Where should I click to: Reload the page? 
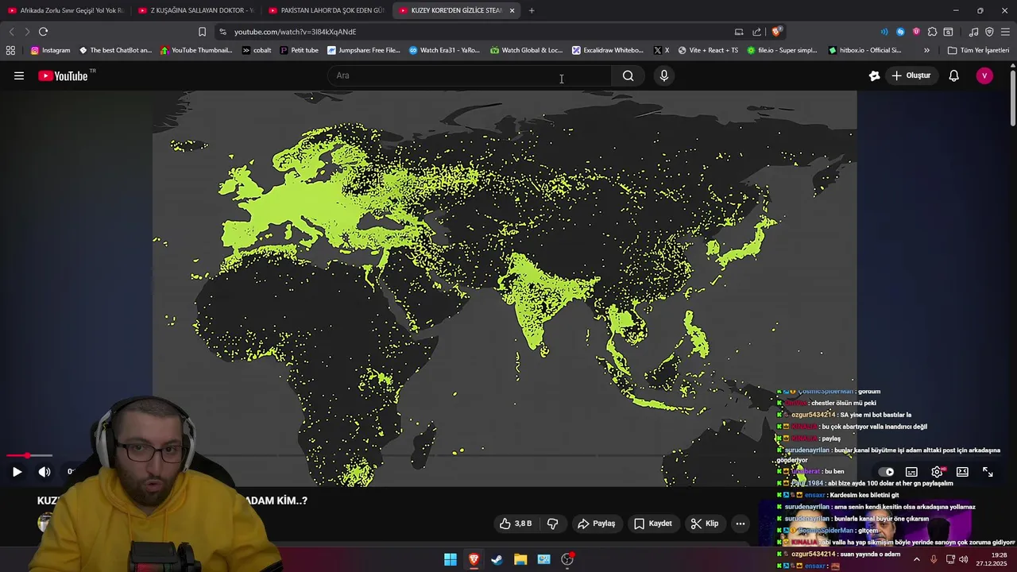(43, 32)
